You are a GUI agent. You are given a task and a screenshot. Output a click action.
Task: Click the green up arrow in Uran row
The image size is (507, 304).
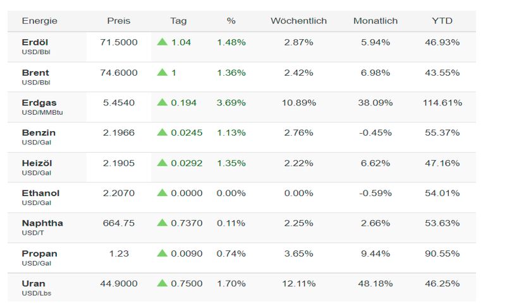point(162,283)
